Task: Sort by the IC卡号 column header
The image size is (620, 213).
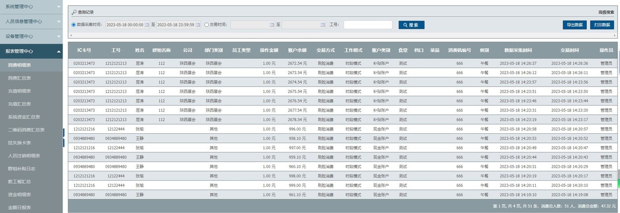Action: pos(84,50)
